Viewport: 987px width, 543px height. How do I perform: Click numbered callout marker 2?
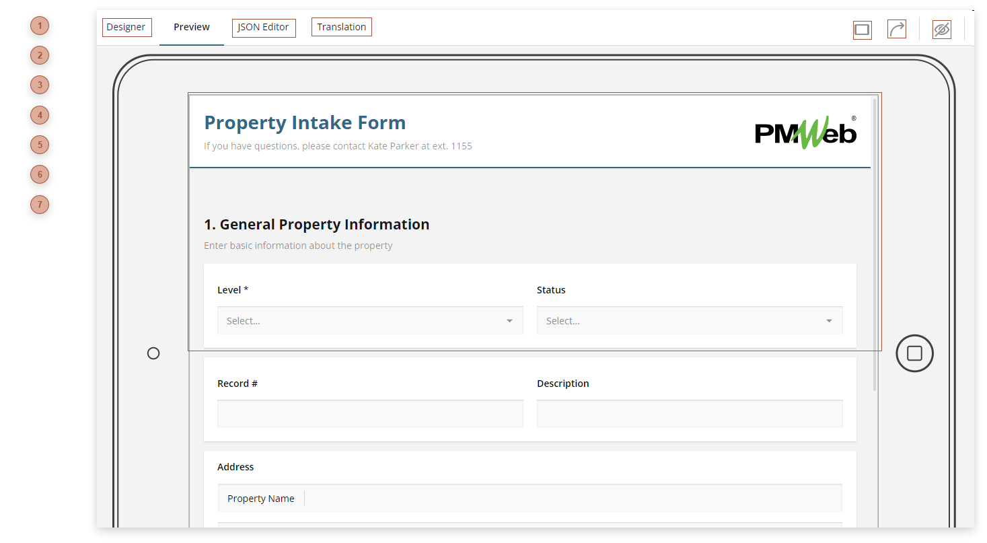pyautogui.click(x=40, y=56)
